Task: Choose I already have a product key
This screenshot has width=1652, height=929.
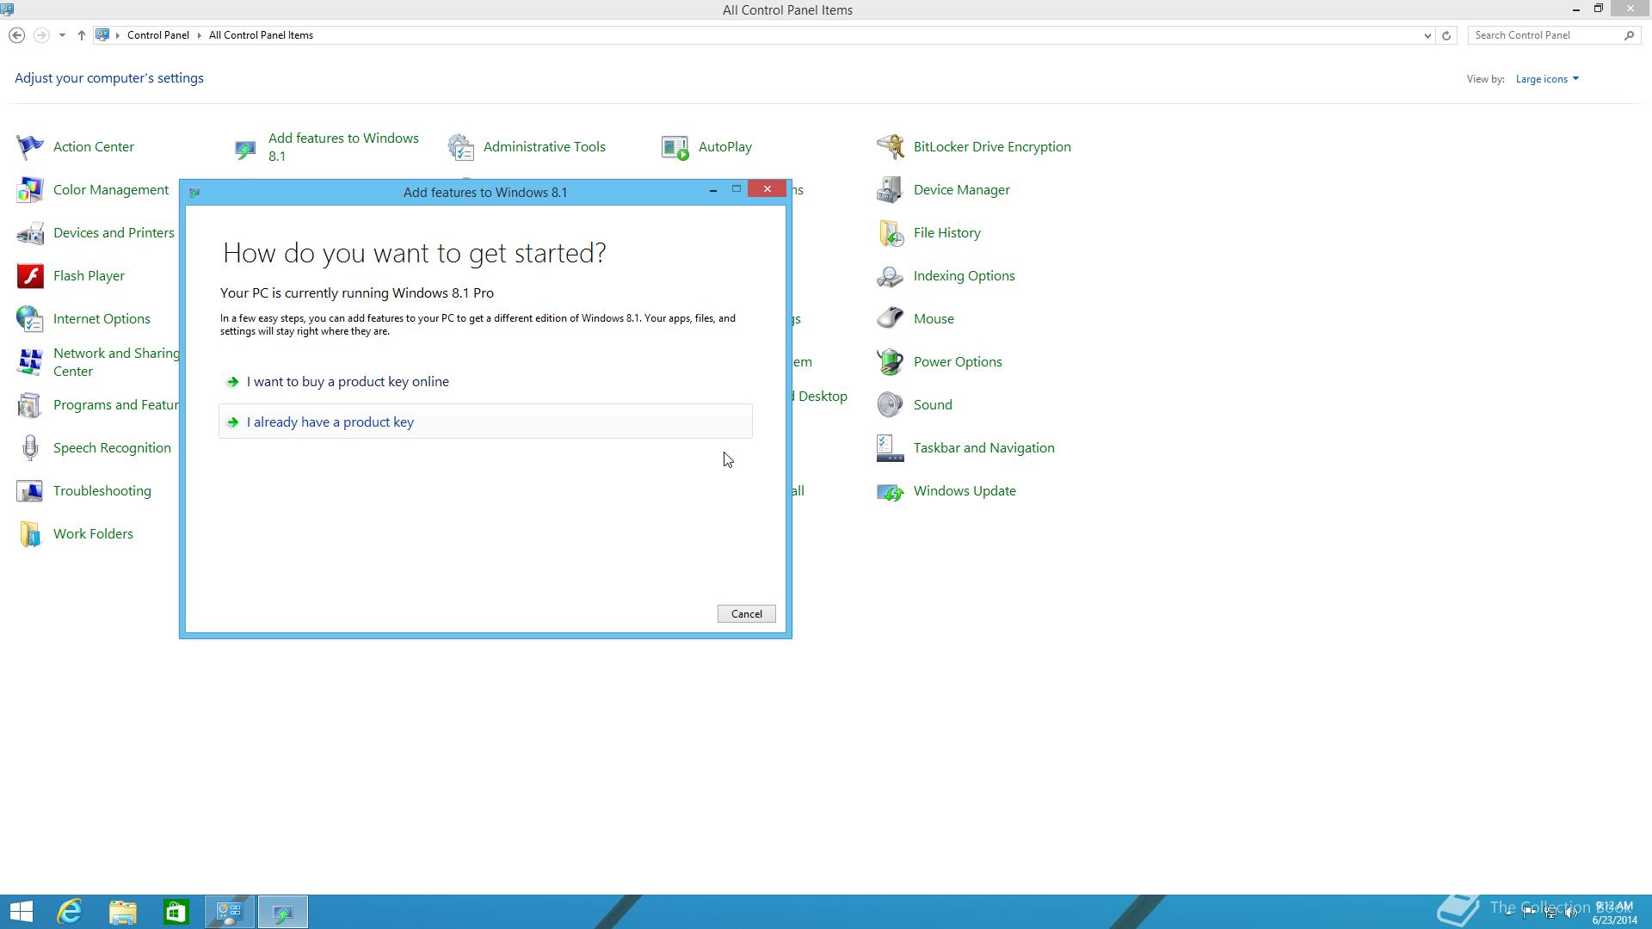Action: tap(485, 421)
